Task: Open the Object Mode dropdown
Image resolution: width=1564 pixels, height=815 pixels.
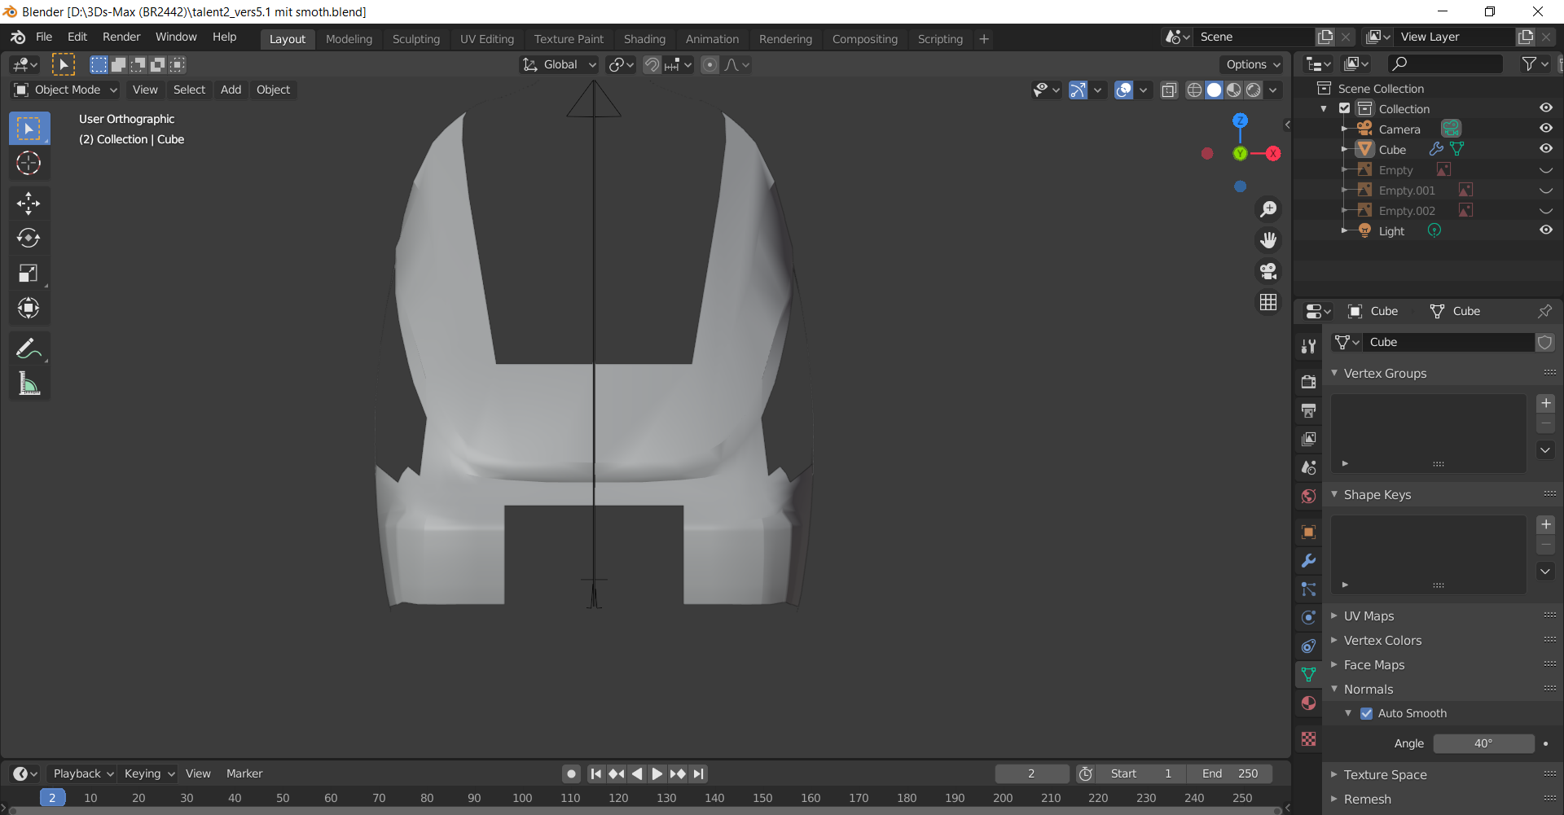Action: [x=67, y=90]
